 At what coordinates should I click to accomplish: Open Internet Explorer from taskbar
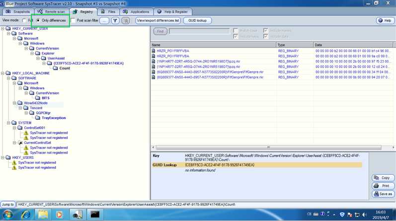(26, 215)
